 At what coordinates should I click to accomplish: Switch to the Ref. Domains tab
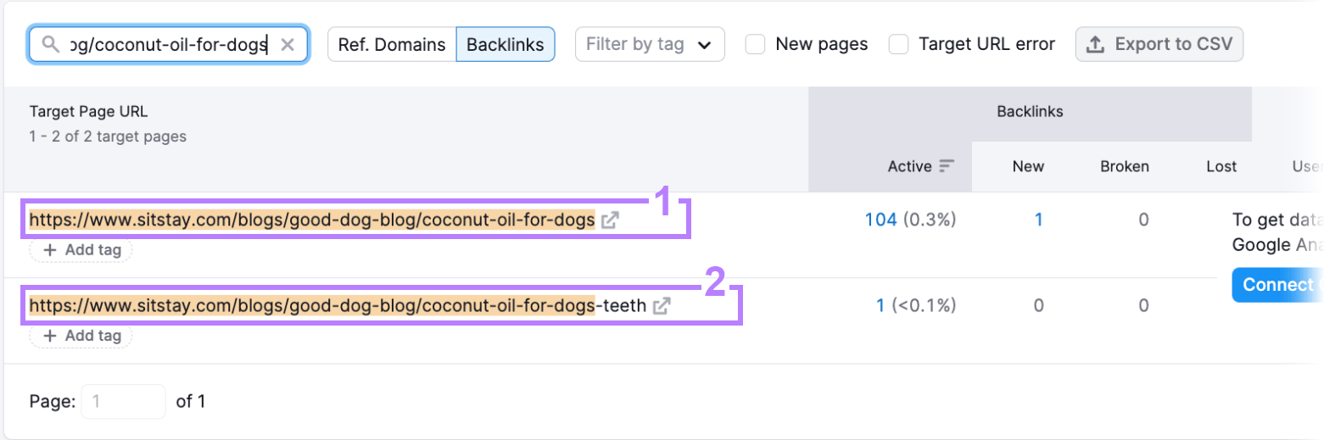tap(392, 45)
